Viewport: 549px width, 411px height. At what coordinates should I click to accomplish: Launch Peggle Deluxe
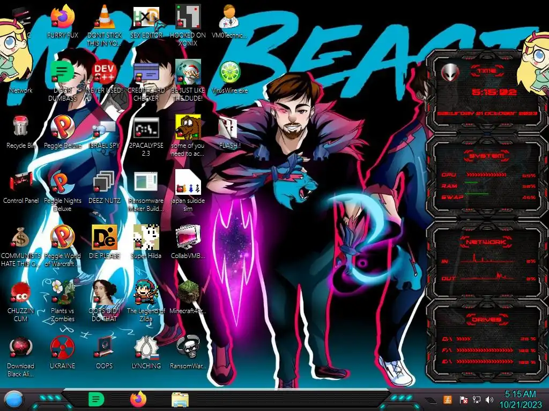62,126
